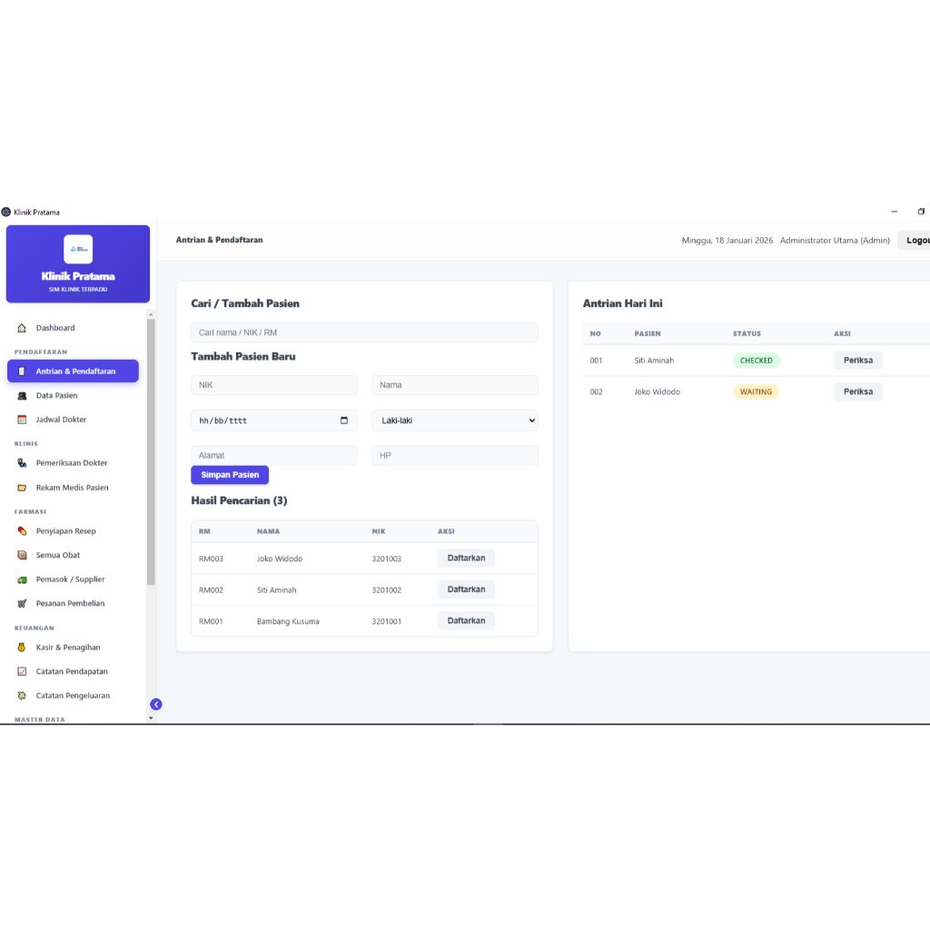Screen dimensions: 930x930
Task: Minimize the Klinik Pratama window
Action: tap(895, 212)
